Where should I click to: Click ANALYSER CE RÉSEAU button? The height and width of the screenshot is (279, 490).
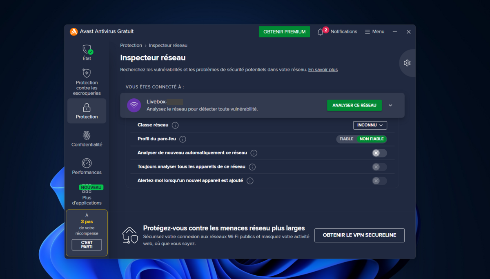[x=354, y=105]
